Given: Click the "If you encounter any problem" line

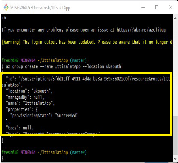Looking at the screenshot, I should (x=84, y=30).
